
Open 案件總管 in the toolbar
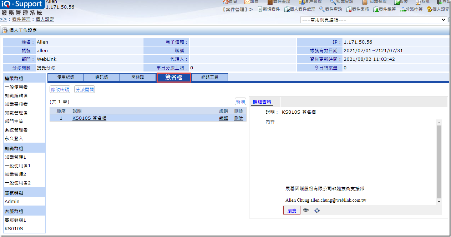(384, 9)
